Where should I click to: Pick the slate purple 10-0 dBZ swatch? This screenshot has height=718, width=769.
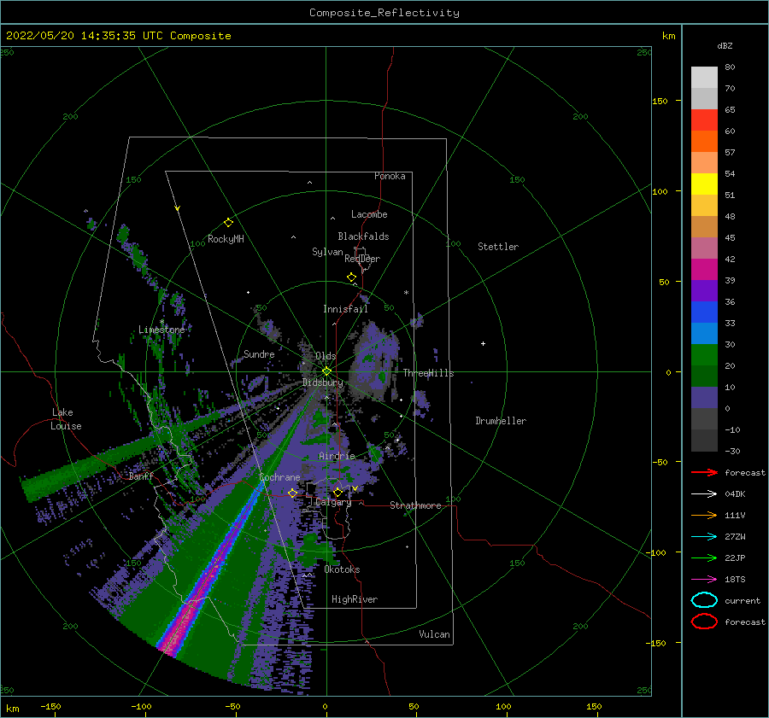(x=704, y=398)
